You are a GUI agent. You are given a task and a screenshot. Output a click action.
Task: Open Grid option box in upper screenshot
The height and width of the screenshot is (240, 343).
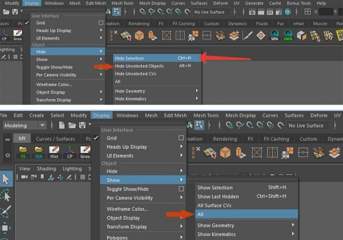click(101, 22)
